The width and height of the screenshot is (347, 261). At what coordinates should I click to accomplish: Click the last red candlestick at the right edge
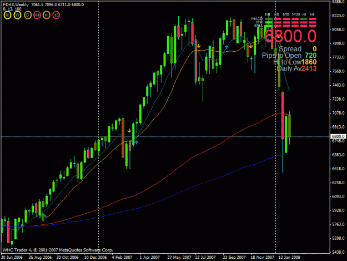tap(289, 126)
